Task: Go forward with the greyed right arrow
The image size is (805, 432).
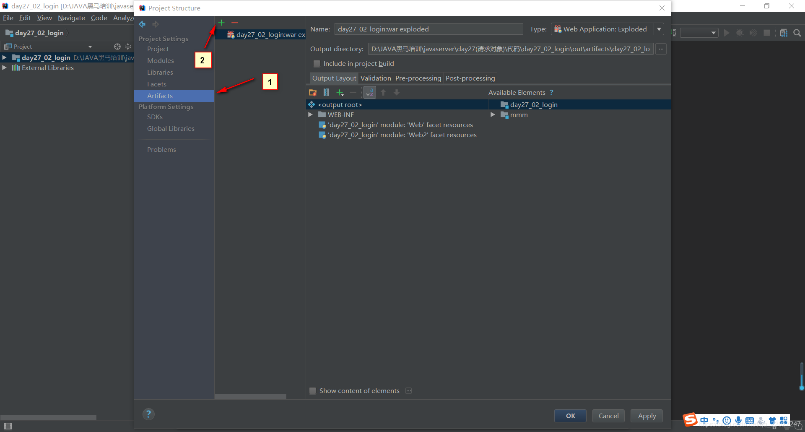Action: 156,24
